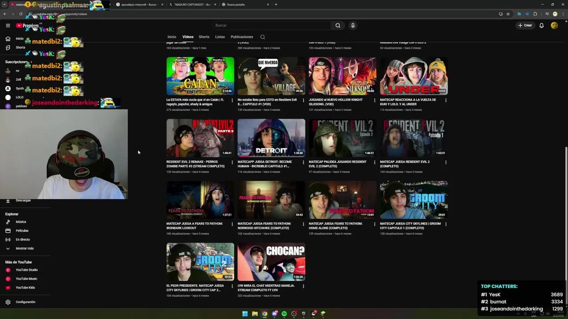Search within channel using magnifier icon
This screenshot has width=568, height=319.
tap(263, 37)
